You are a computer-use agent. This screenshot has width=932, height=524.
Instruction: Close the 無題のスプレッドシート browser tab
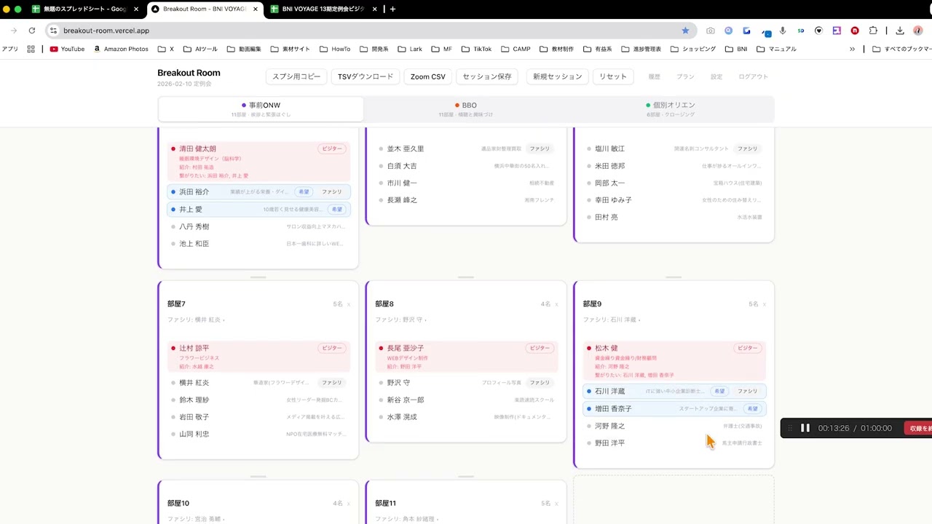[136, 9]
